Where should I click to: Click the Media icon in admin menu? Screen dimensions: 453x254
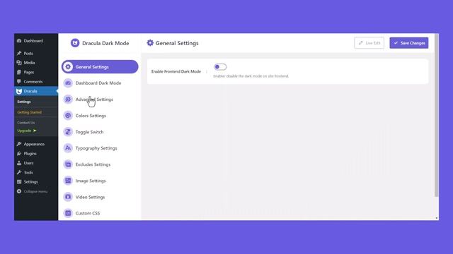pyautogui.click(x=19, y=63)
